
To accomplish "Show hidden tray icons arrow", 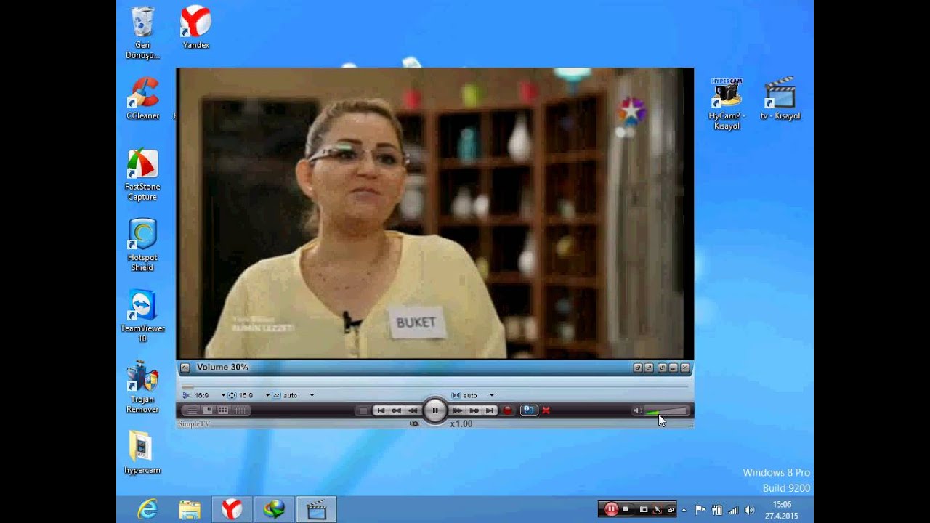I will coord(684,510).
